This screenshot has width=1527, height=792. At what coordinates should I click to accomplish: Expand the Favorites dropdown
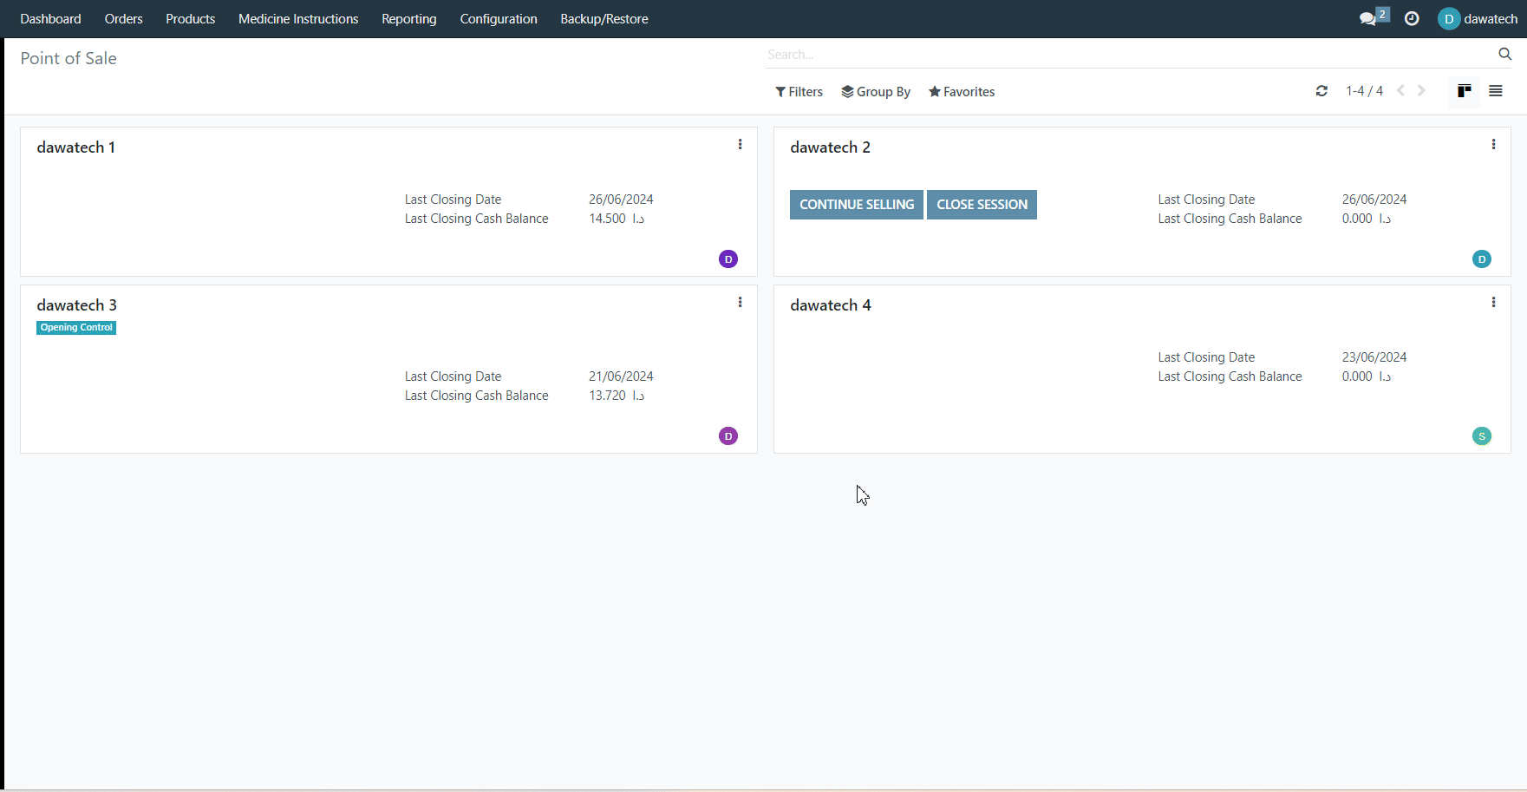(962, 92)
